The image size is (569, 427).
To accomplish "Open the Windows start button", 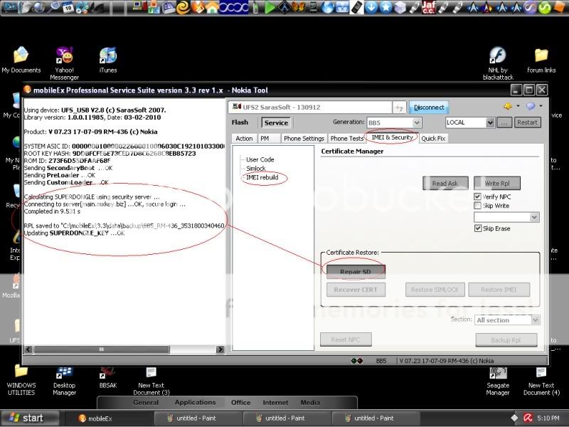I will pyautogui.click(x=30, y=418).
